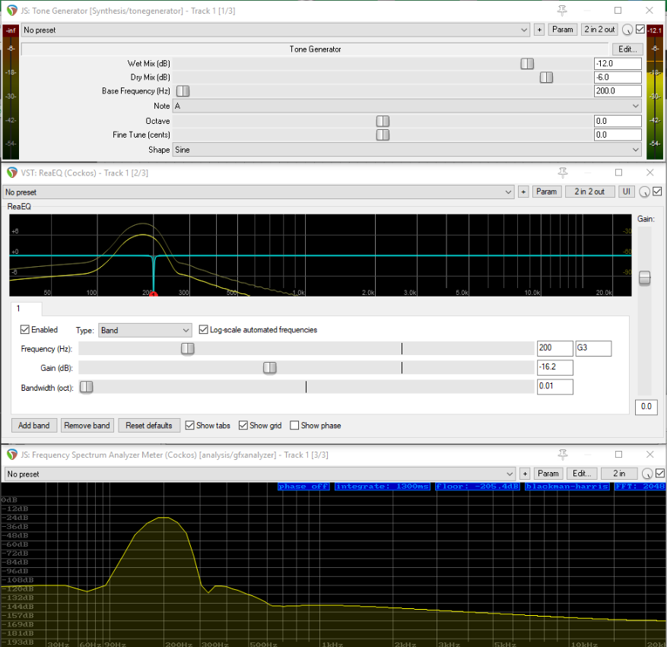Image resolution: width=667 pixels, height=647 pixels.
Task: Click the Wet Mix slider handle
Action: pos(527,63)
